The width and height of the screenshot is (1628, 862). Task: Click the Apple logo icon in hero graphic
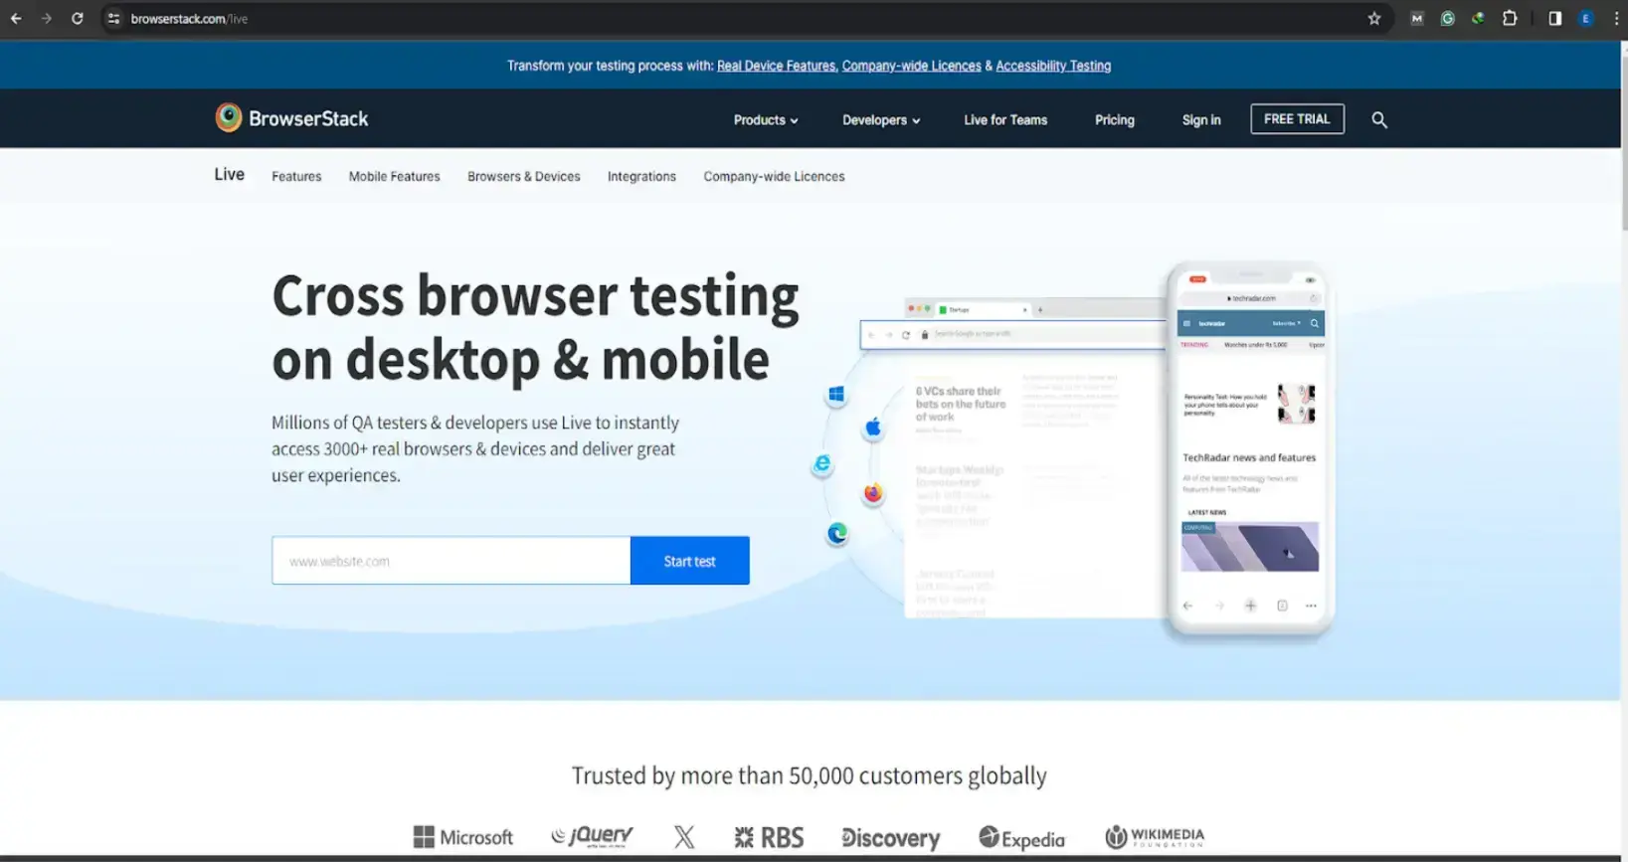tap(873, 428)
